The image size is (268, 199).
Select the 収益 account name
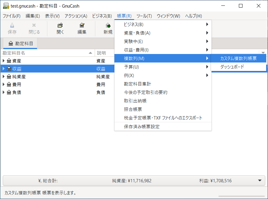pyautogui.click(x=17, y=69)
